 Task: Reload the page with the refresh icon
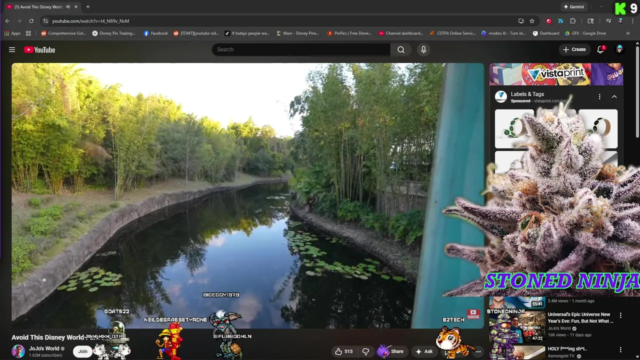click(x=31, y=21)
